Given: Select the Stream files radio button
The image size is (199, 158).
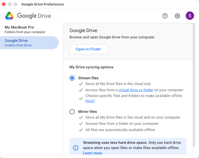Looking at the screenshot, I should 72,78.
